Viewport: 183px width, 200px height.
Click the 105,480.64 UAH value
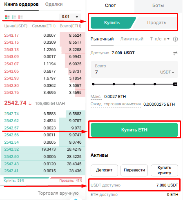point(50,104)
